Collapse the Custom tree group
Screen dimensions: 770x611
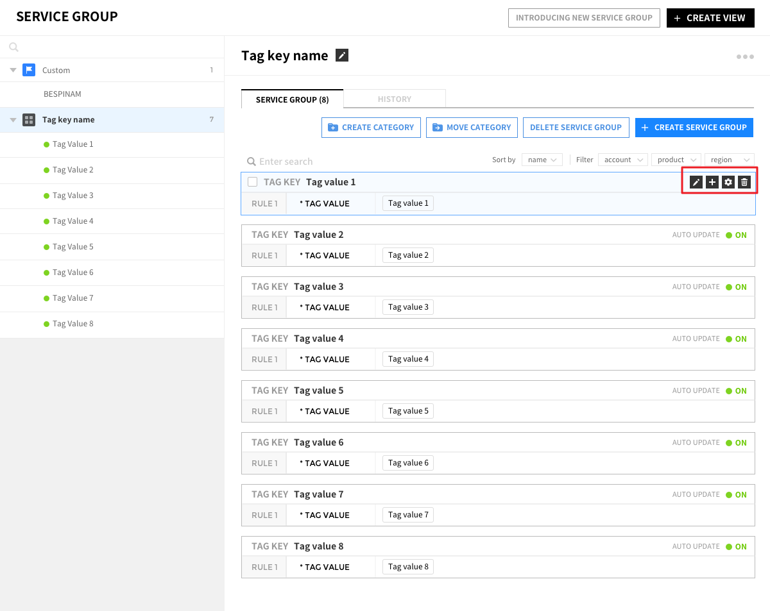tap(13, 70)
